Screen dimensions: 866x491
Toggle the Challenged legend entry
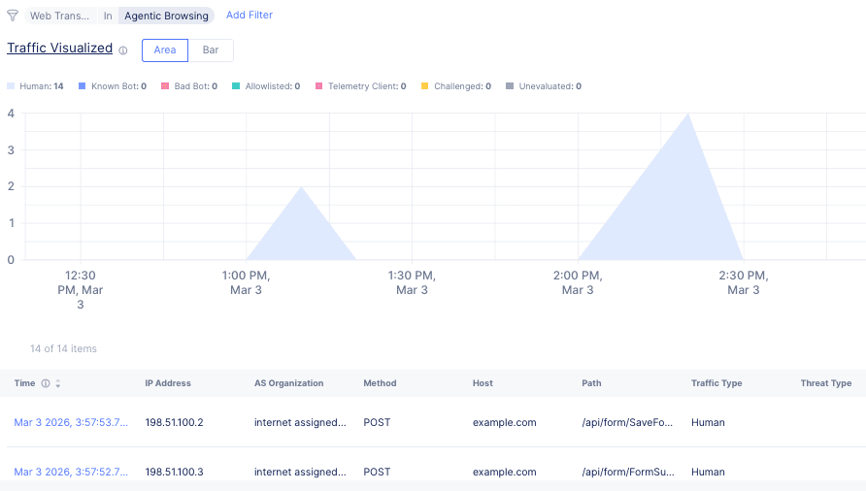(x=456, y=86)
